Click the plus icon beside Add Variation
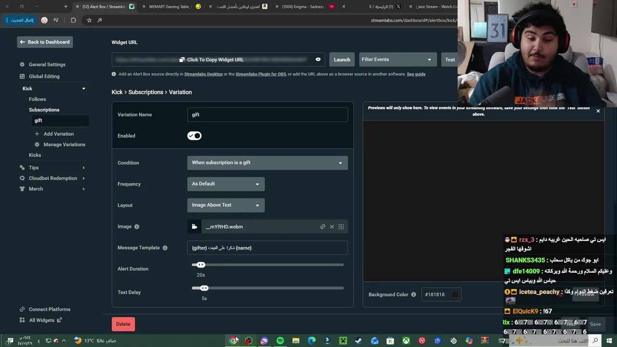The width and height of the screenshot is (617, 347). tap(37, 134)
